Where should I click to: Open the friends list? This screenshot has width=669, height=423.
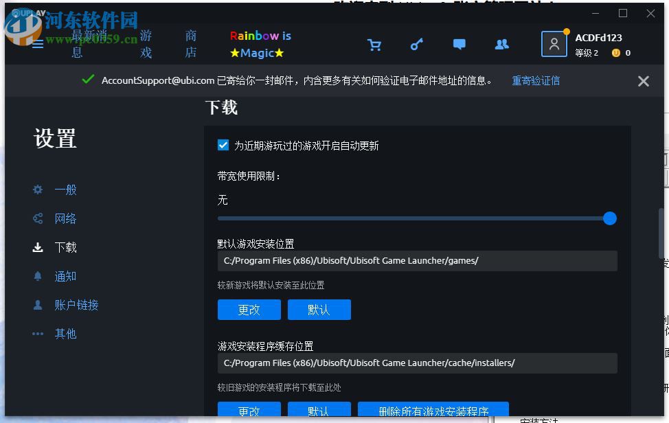point(502,44)
